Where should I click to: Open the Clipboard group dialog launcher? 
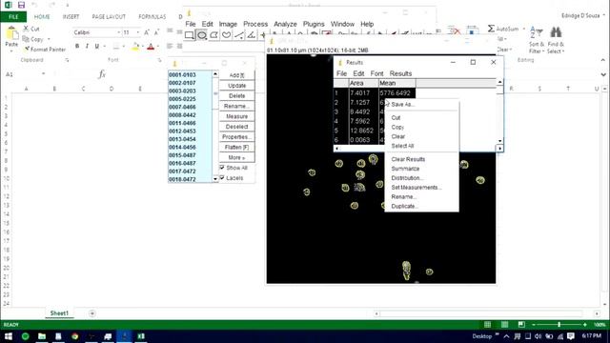coord(67,60)
